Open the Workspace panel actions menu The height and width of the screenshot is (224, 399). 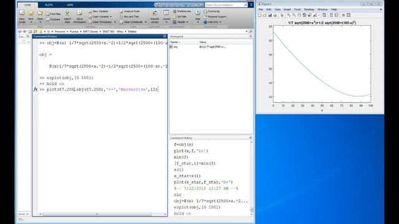click(251, 37)
